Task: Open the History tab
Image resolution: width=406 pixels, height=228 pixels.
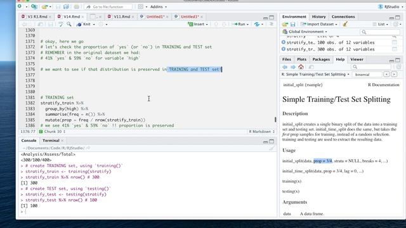Action: pyautogui.click(x=318, y=16)
